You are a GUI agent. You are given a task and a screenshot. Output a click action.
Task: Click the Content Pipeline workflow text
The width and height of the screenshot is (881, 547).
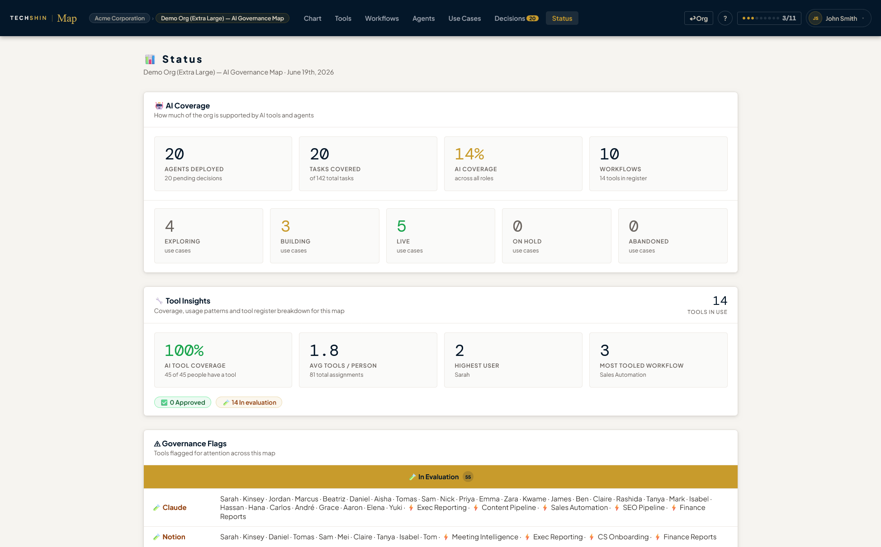[509, 508]
